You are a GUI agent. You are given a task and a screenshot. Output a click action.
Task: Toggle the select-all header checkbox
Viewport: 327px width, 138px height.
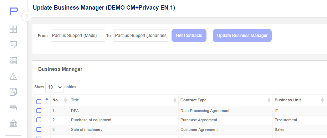pyautogui.click(x=39, y=102)
